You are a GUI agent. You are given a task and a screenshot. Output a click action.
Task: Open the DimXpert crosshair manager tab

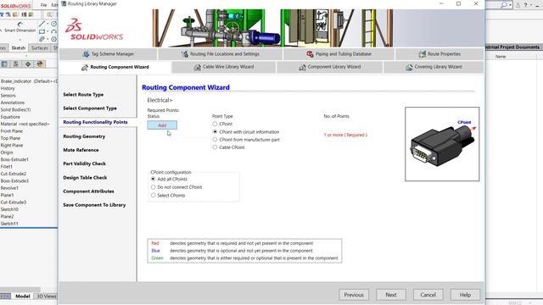[x=28, y=64]
